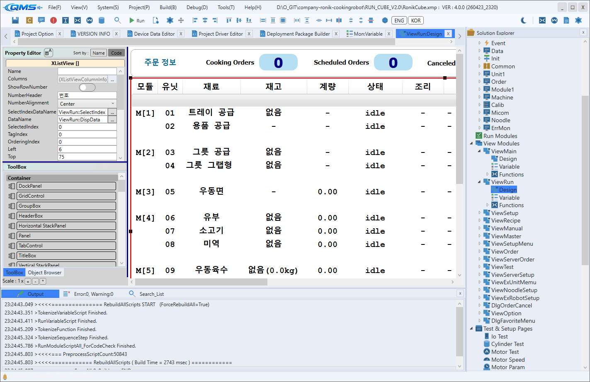The width and height of the screenshot is (590, 382).
Task: Sort properties by Name
Action: 99,53
